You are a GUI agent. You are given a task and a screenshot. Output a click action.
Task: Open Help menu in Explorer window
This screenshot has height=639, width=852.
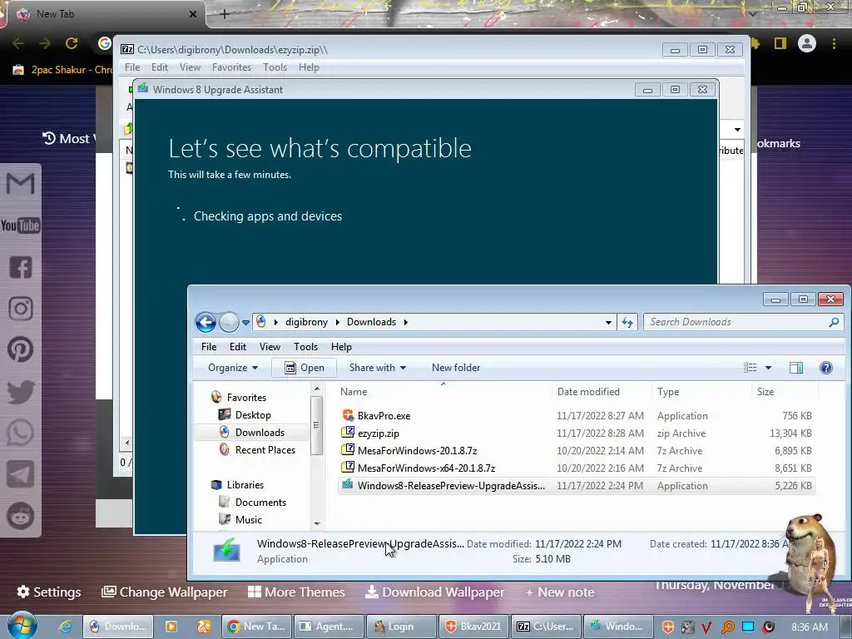(x=341, y=347)
